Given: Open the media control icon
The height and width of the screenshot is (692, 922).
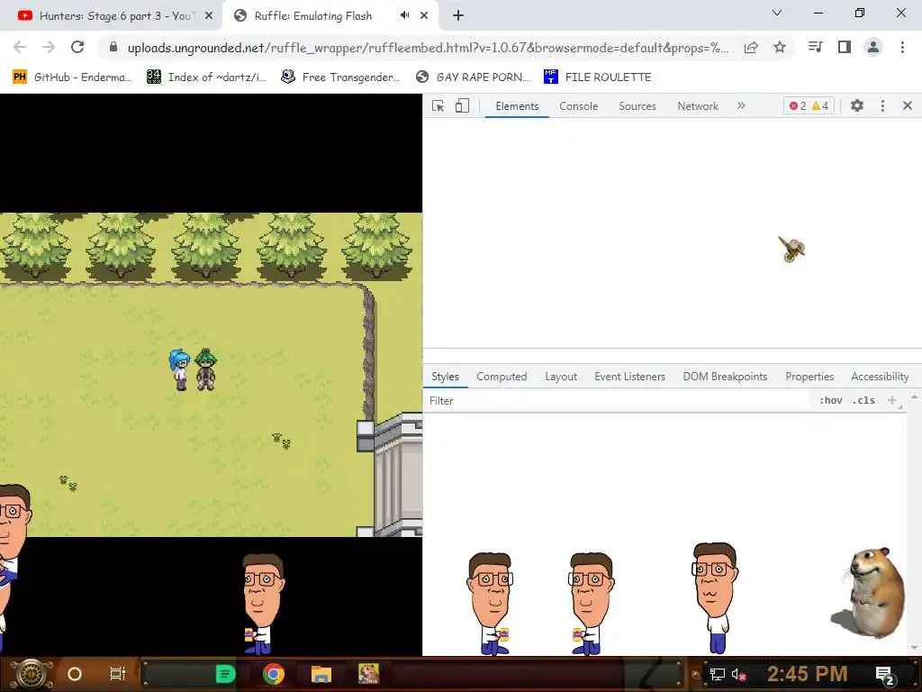Looking at the screenshot, I should point(815,47).
